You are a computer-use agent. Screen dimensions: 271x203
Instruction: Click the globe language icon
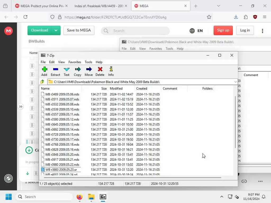[192, 31]
